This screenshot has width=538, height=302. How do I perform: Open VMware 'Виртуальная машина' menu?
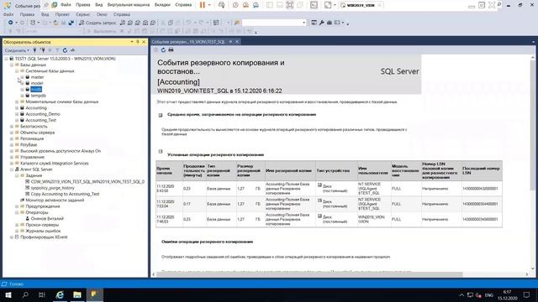pyautogui.click(x=129, y=5)
